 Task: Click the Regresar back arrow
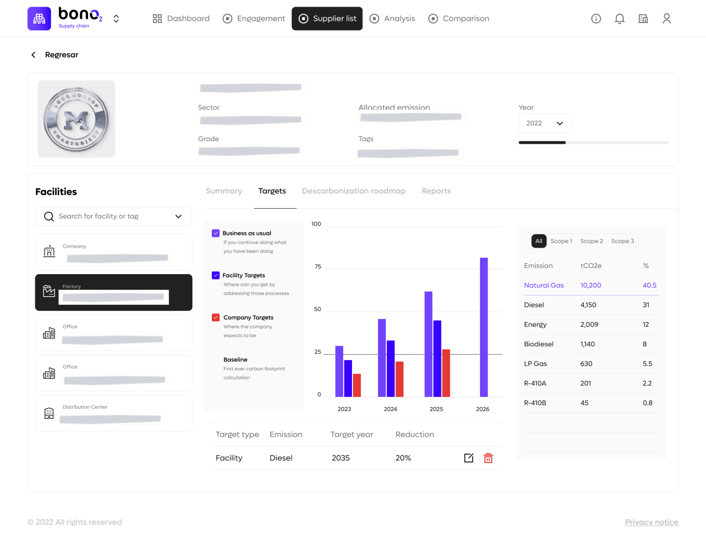coord(34,55)
